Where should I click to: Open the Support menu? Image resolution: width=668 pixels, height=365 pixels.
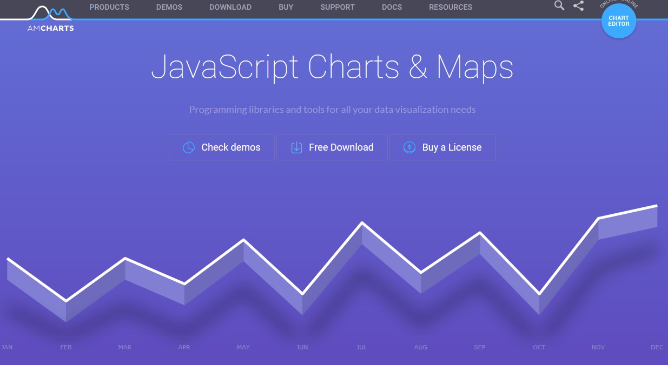tap(338, 8)
